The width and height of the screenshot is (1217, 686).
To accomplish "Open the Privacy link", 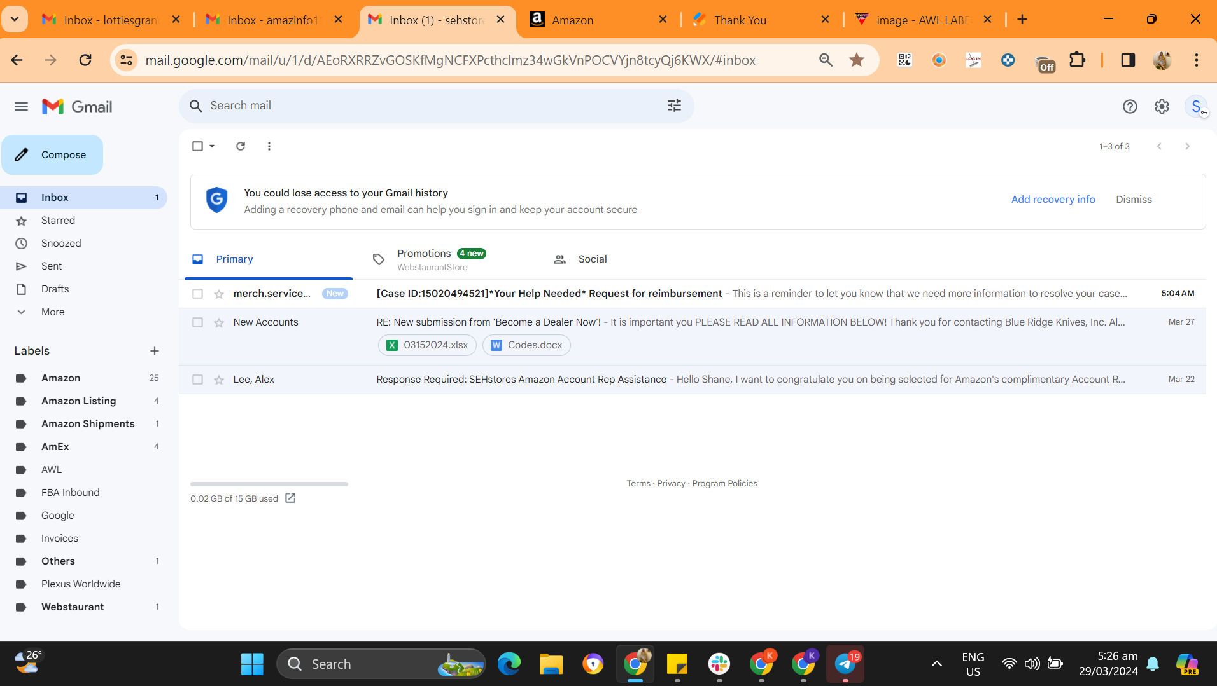I will [x=671, y=483].
